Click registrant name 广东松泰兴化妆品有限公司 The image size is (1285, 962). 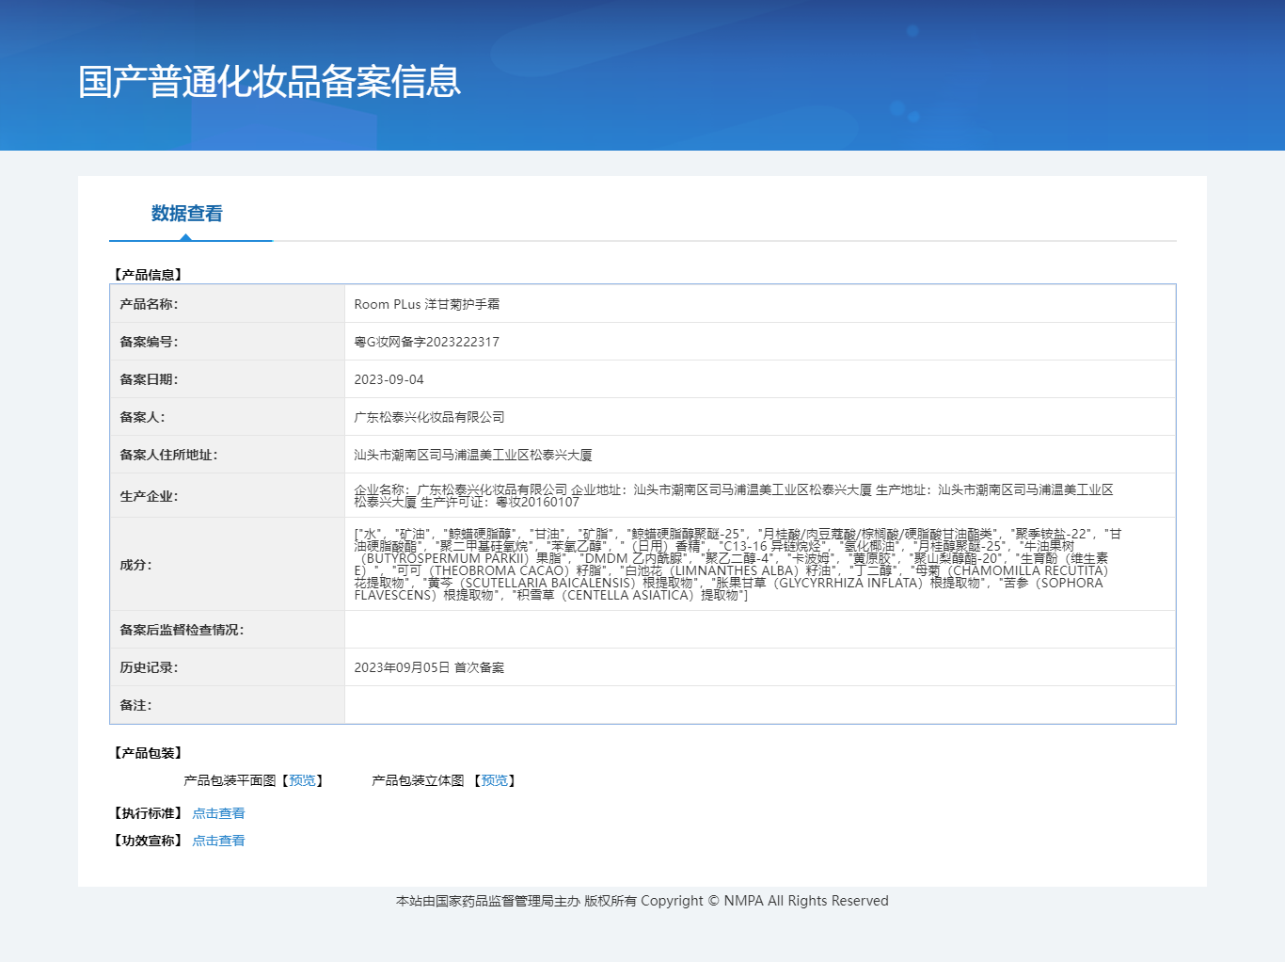coord(429,417)
